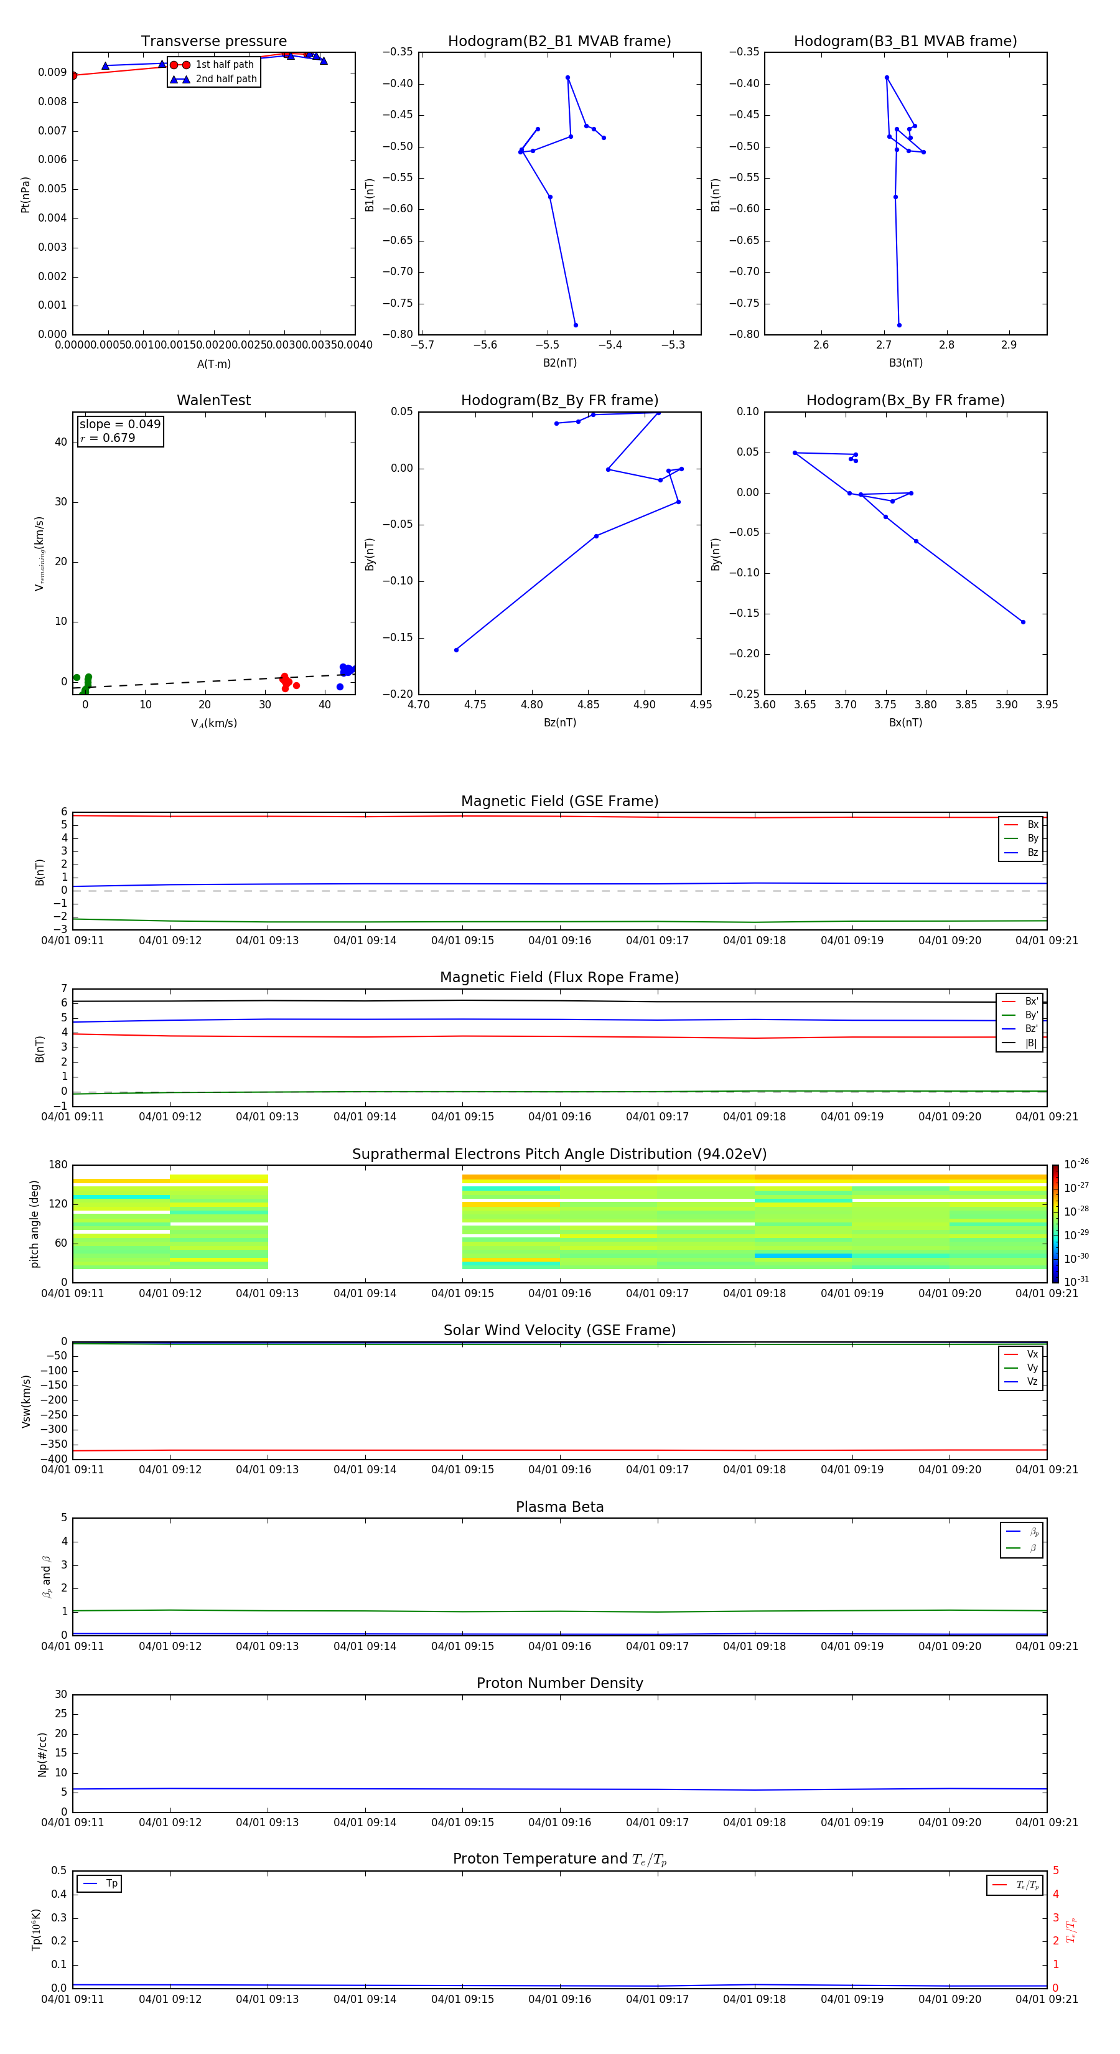Click the "B3(nT)" x-axis label
This screenshot has width=1120, height=2054.
click(x=905, y=363)
